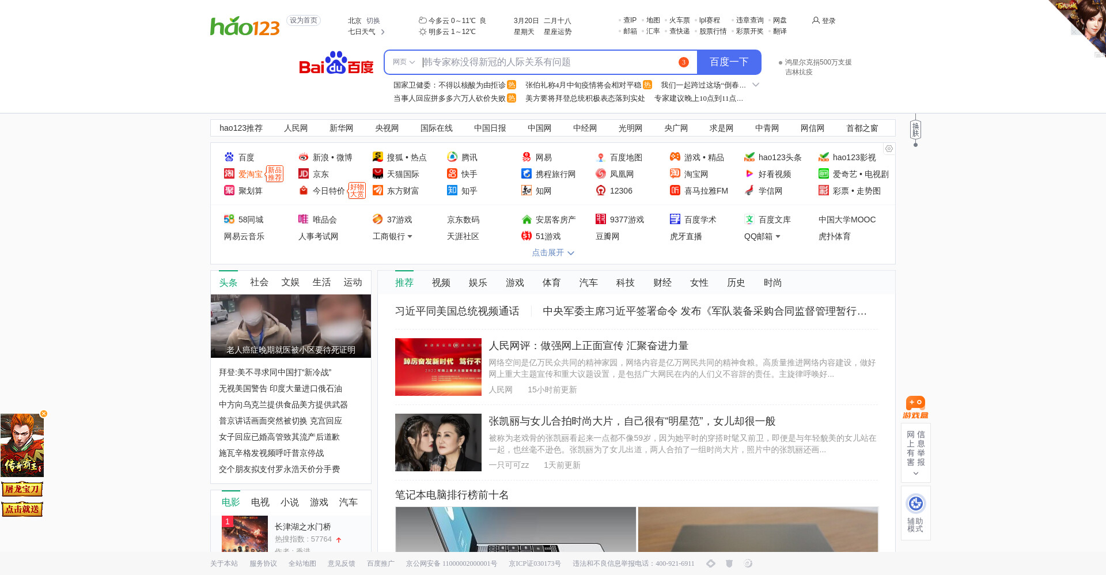Click the site settings gear icon

pos(889,149)
